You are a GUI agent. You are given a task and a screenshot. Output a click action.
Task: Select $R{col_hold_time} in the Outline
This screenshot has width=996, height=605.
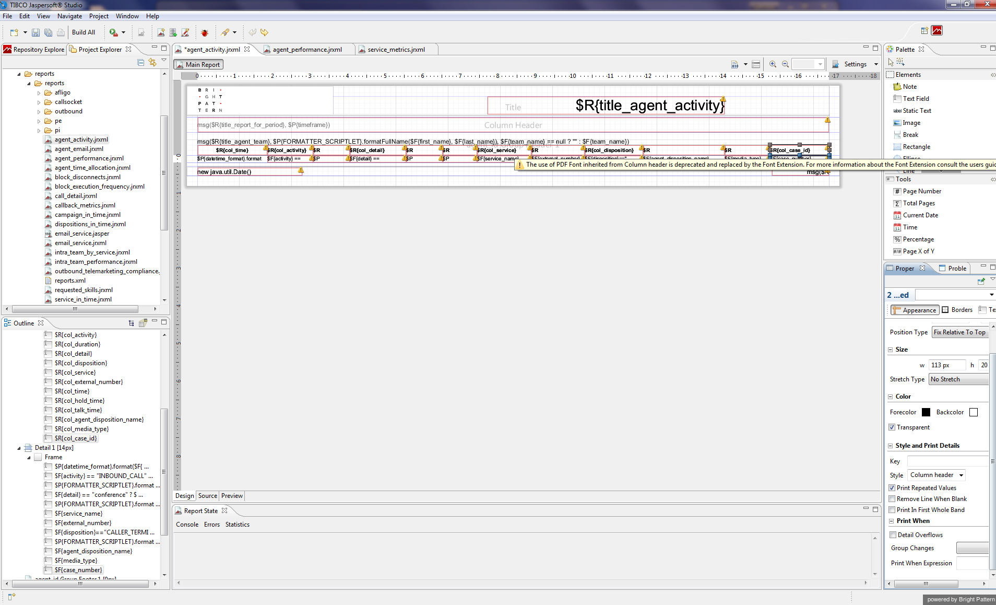79,401
